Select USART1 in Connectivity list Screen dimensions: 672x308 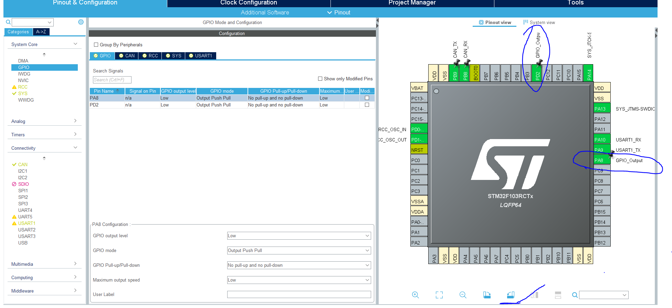(x=27, y=223)
